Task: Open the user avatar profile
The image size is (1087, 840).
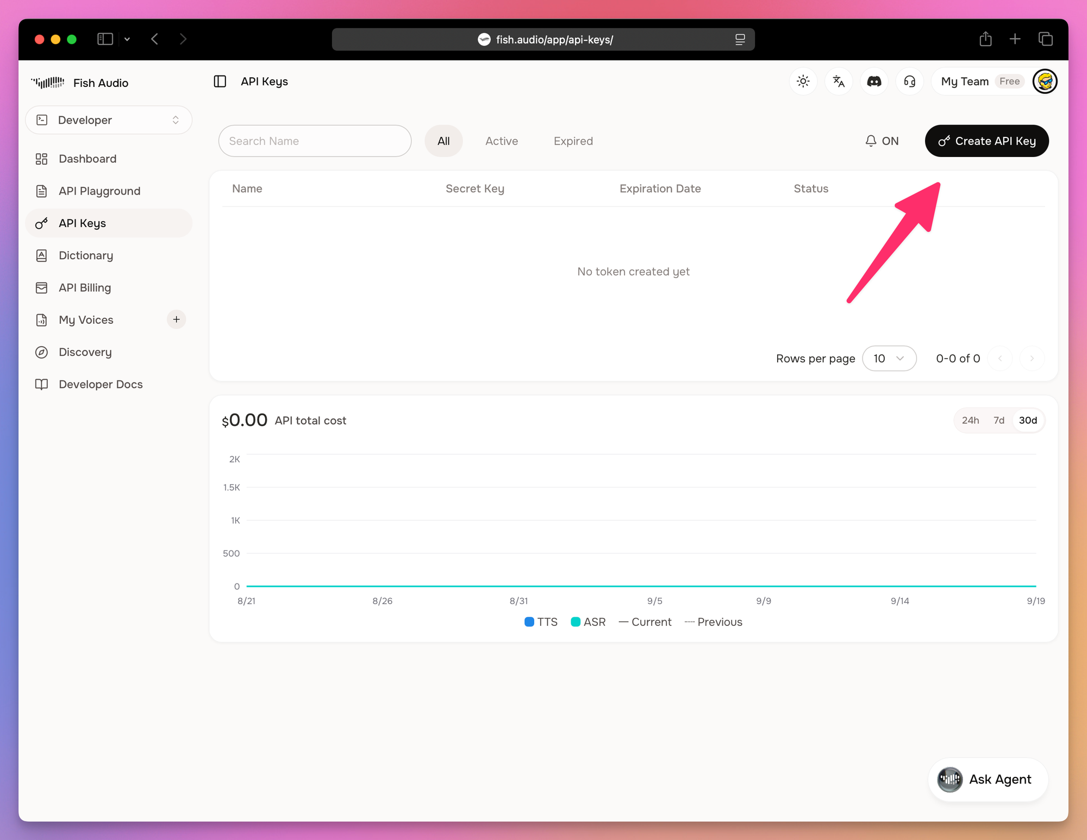Action: 1045,82
